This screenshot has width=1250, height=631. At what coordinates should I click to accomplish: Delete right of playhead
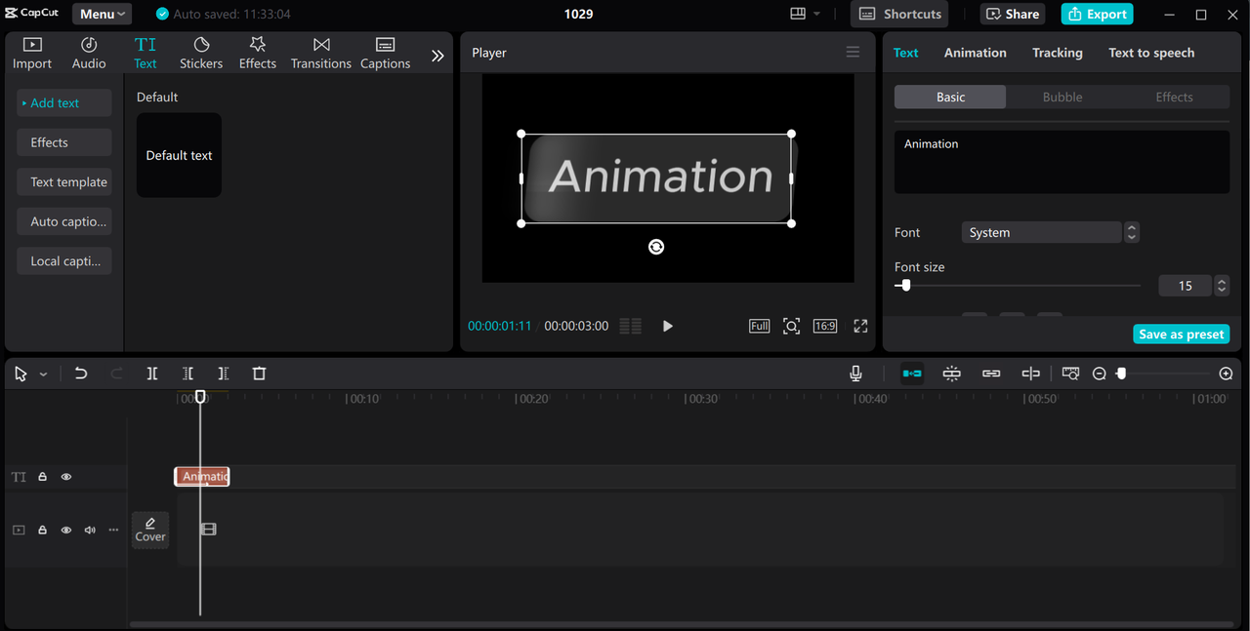pyautogui.click(x=223, y=374)
